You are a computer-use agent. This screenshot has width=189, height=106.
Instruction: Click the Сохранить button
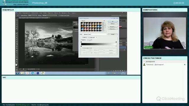113,29
